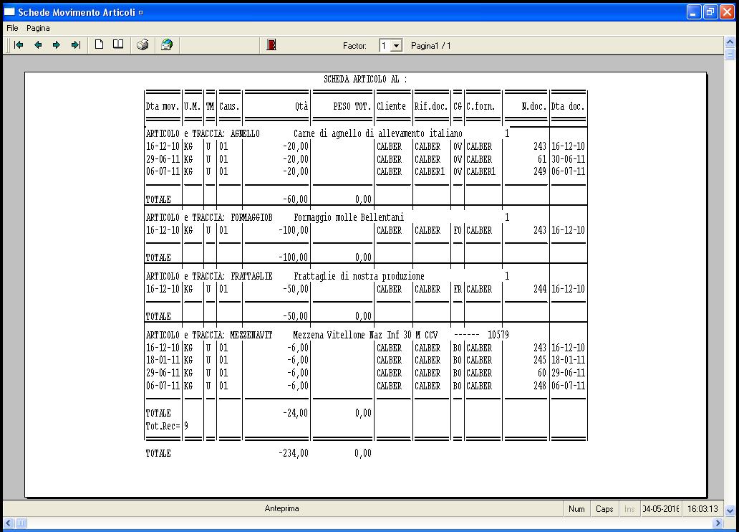
Task: Open the Factor zoom dropdown
Action: [397, 46]
